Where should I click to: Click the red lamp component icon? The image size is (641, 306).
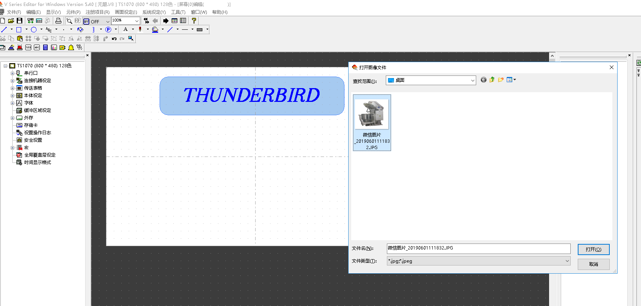coord(20,48)
